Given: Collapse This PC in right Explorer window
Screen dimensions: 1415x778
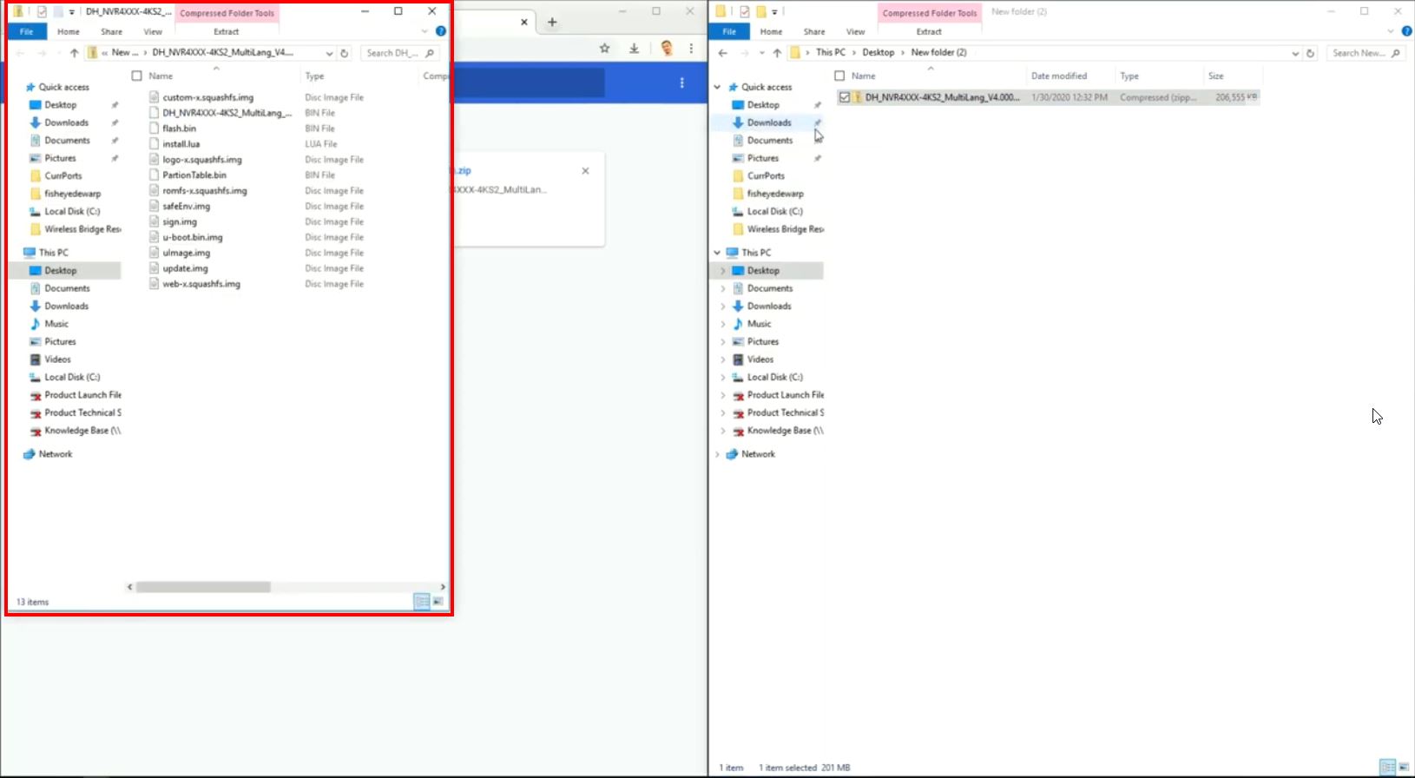Looking at the screenshot, I should click(x=718, y=253).
